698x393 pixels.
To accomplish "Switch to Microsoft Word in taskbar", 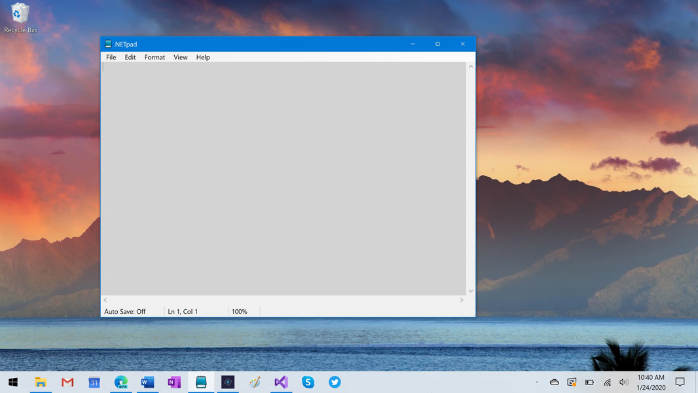I will 147,382.
